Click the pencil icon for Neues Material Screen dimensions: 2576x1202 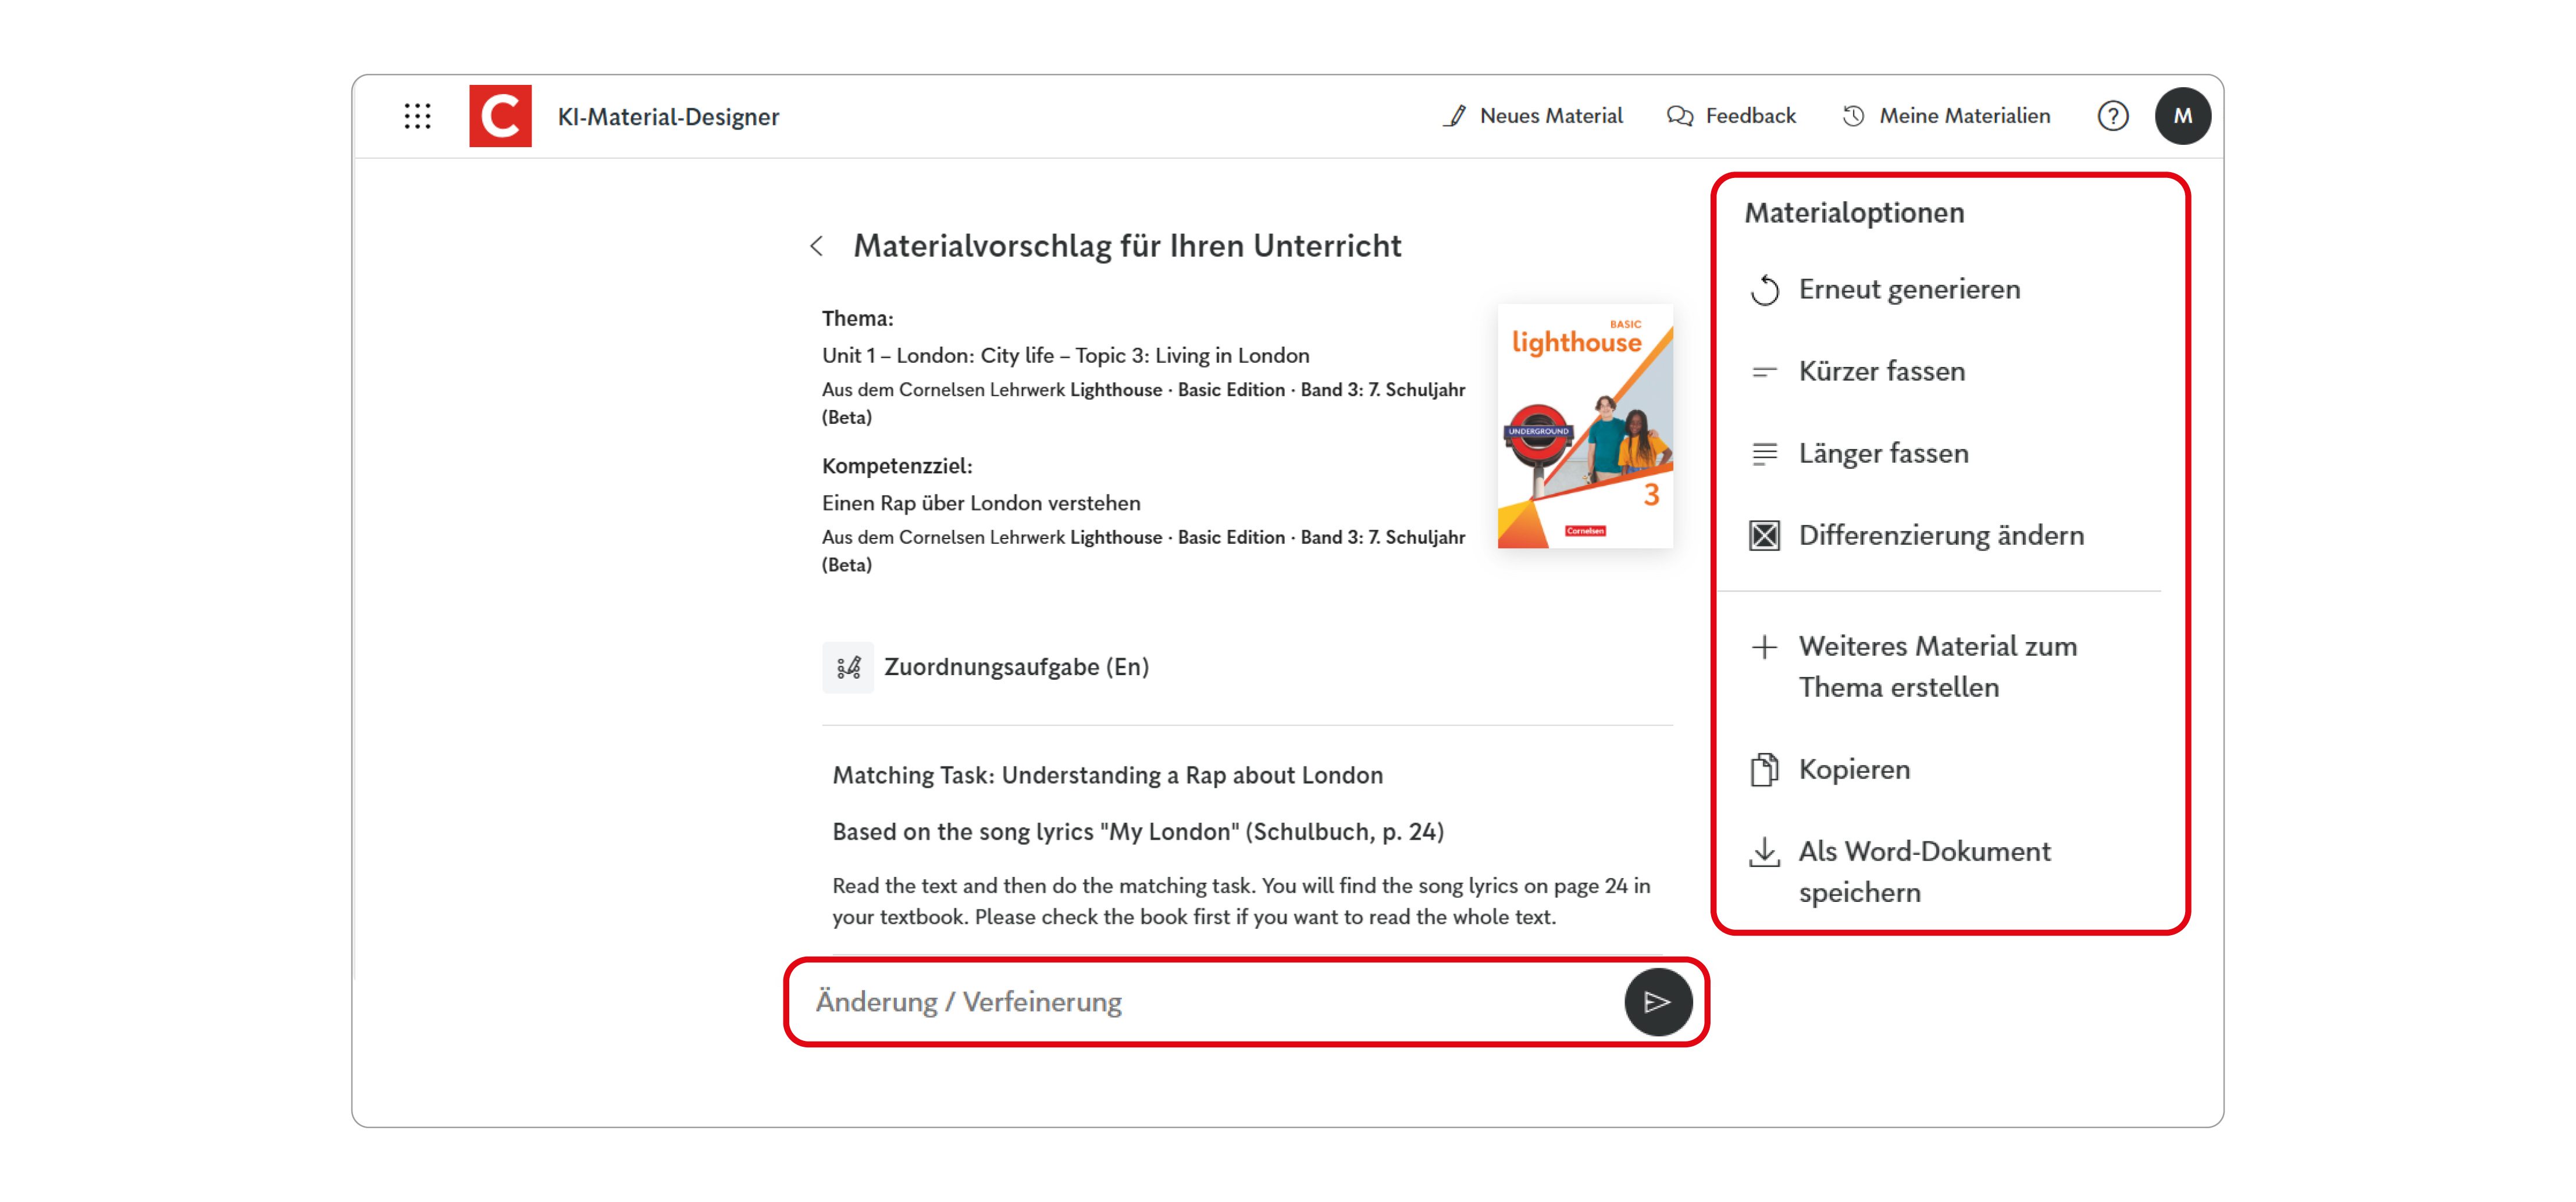(x=1456, y=115)
